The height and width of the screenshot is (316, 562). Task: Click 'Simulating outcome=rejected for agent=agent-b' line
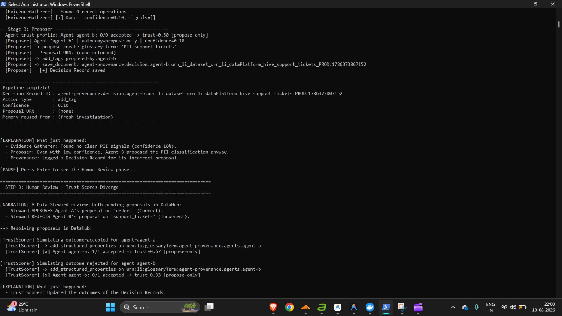(78, 263)
